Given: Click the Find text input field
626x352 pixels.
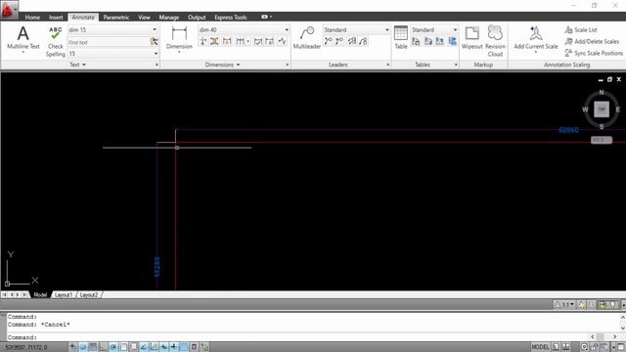Looking at the screenshot, I should 108,42.
